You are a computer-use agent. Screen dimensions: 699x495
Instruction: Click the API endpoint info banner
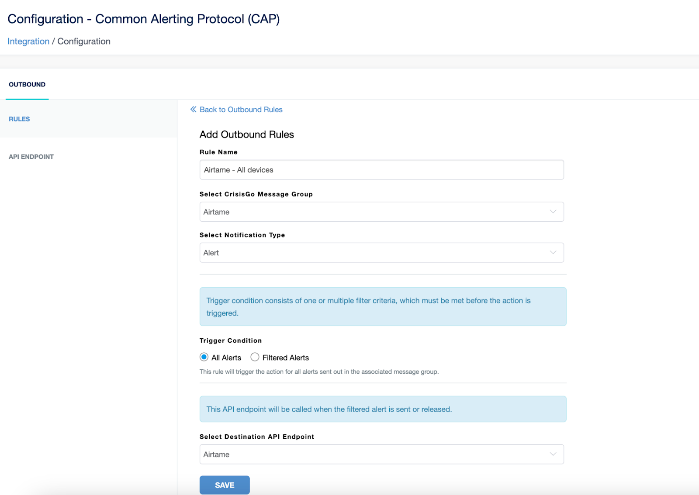383,409
